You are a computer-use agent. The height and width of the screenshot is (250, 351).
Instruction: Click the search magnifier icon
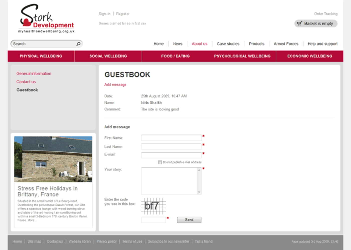(78, 44)
